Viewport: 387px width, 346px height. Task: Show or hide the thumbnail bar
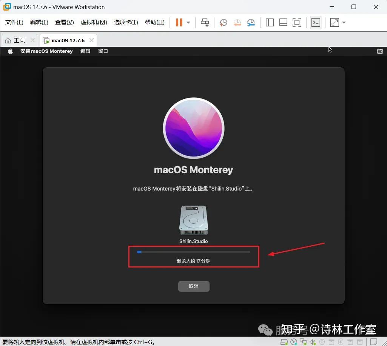point(283,22)
